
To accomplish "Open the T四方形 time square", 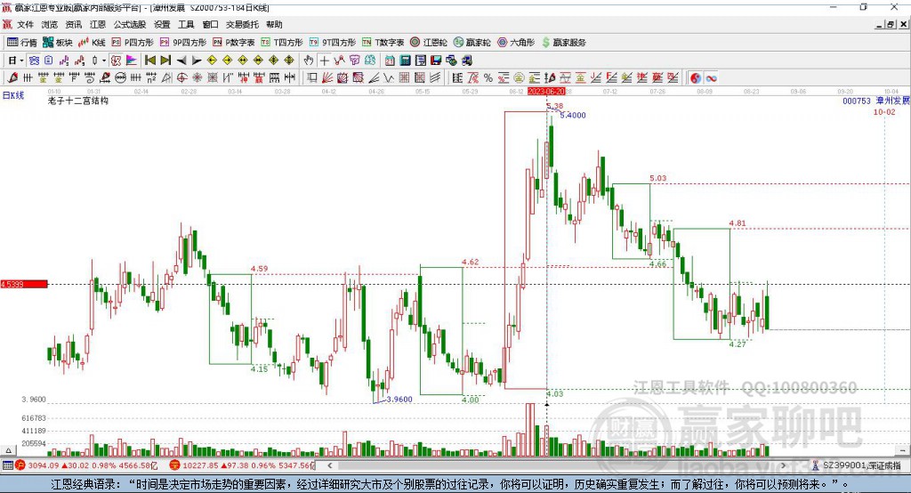I will 282,43.
